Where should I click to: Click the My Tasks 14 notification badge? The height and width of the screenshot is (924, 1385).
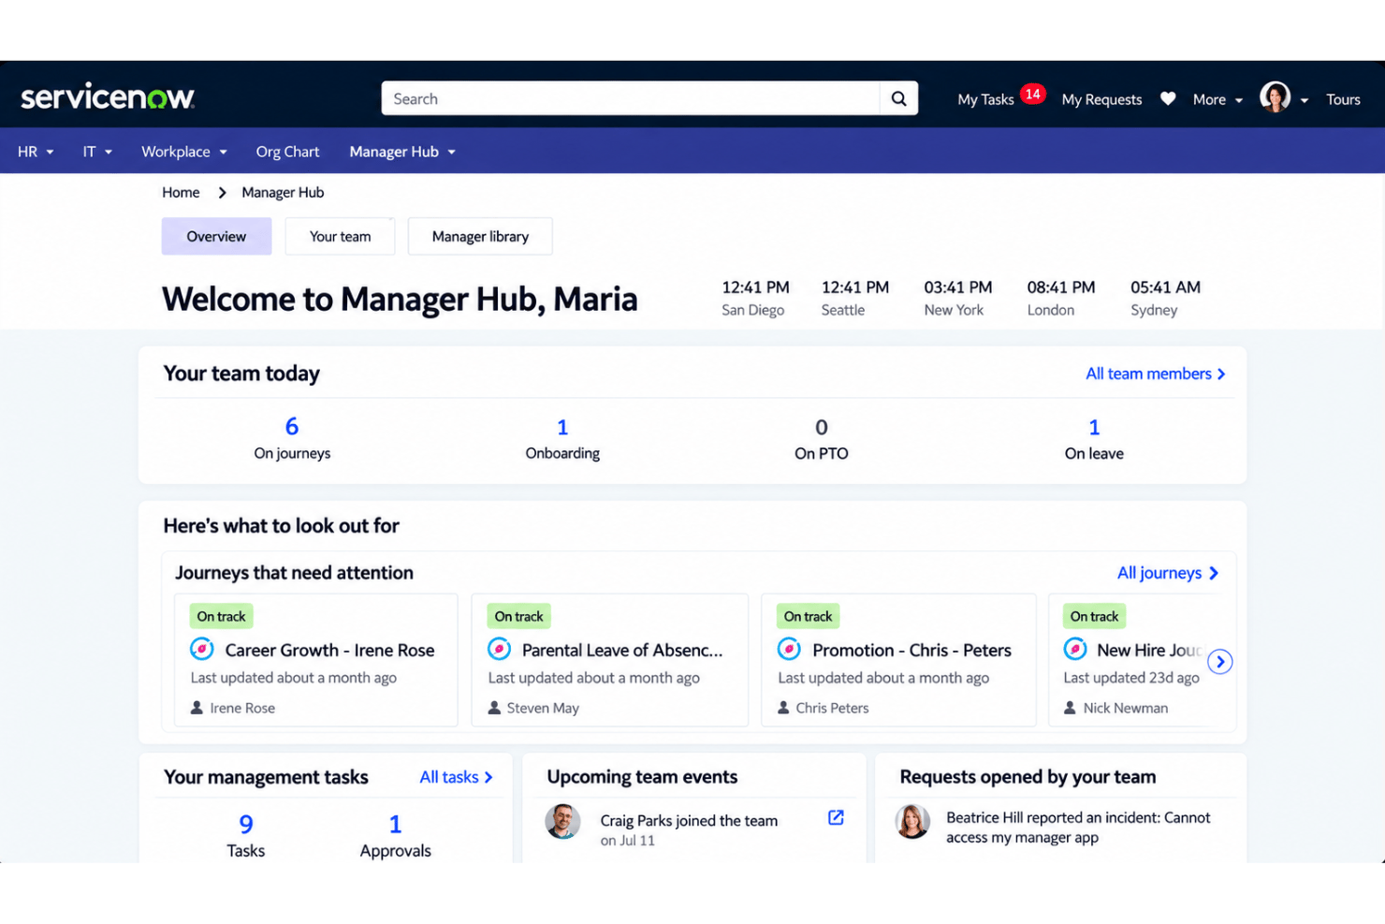[1032, 94]
